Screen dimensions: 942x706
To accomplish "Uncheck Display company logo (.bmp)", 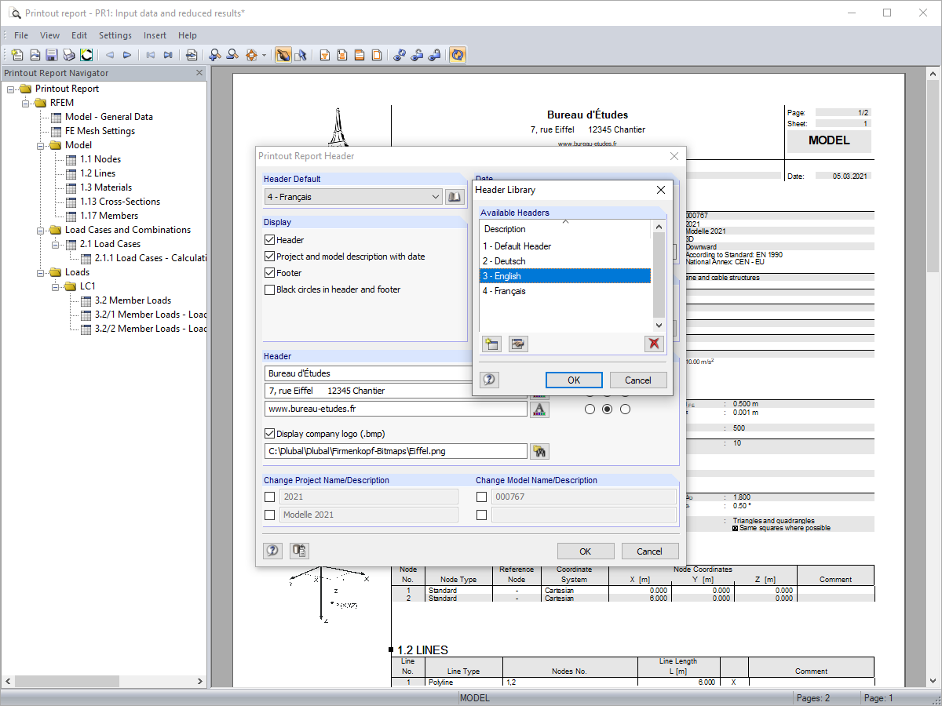I will [269, 431].
